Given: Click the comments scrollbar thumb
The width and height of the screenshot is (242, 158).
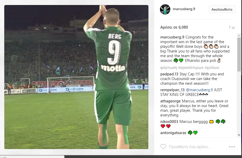Looking at the screenshot, I should tap(239, 54).
